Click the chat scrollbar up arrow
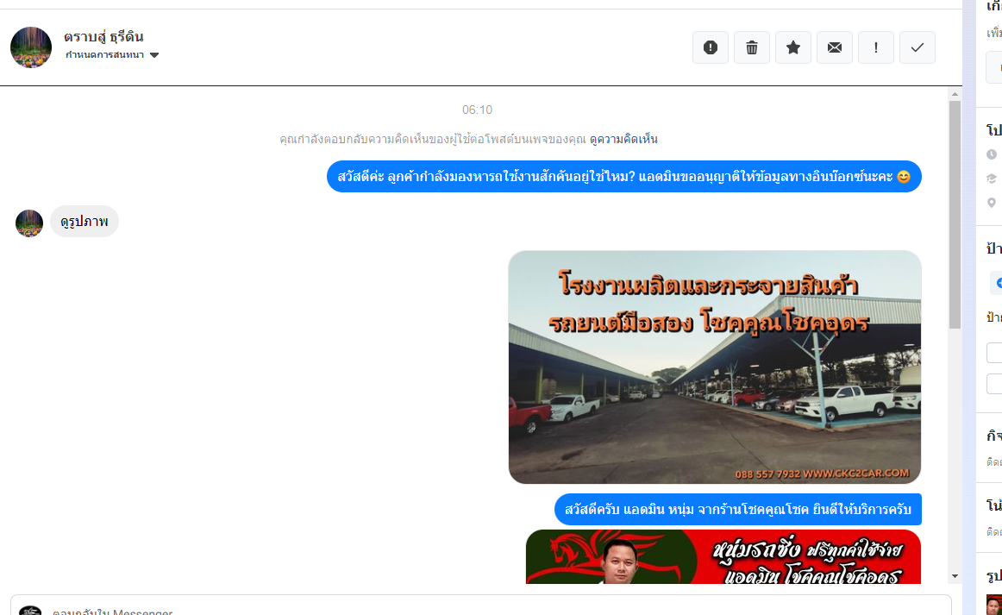The image size is (1002, 615). (955, 94)
